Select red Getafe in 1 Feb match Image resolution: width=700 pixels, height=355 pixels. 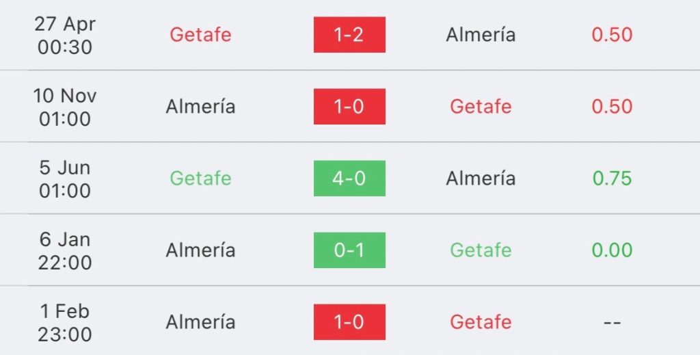coord(481,322)
